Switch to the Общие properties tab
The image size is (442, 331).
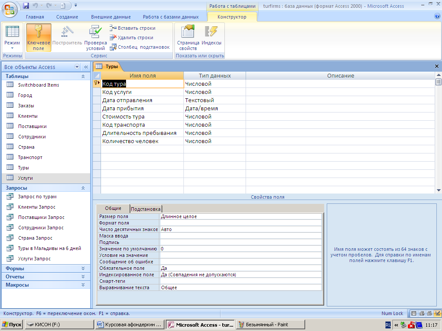[113, 208]
